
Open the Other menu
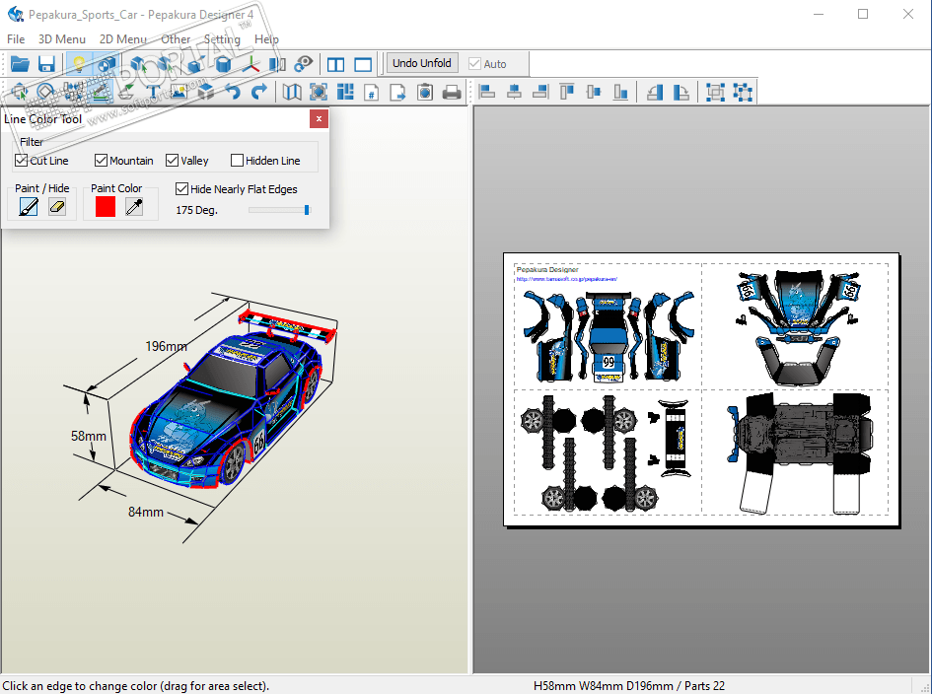pos(176,39)
